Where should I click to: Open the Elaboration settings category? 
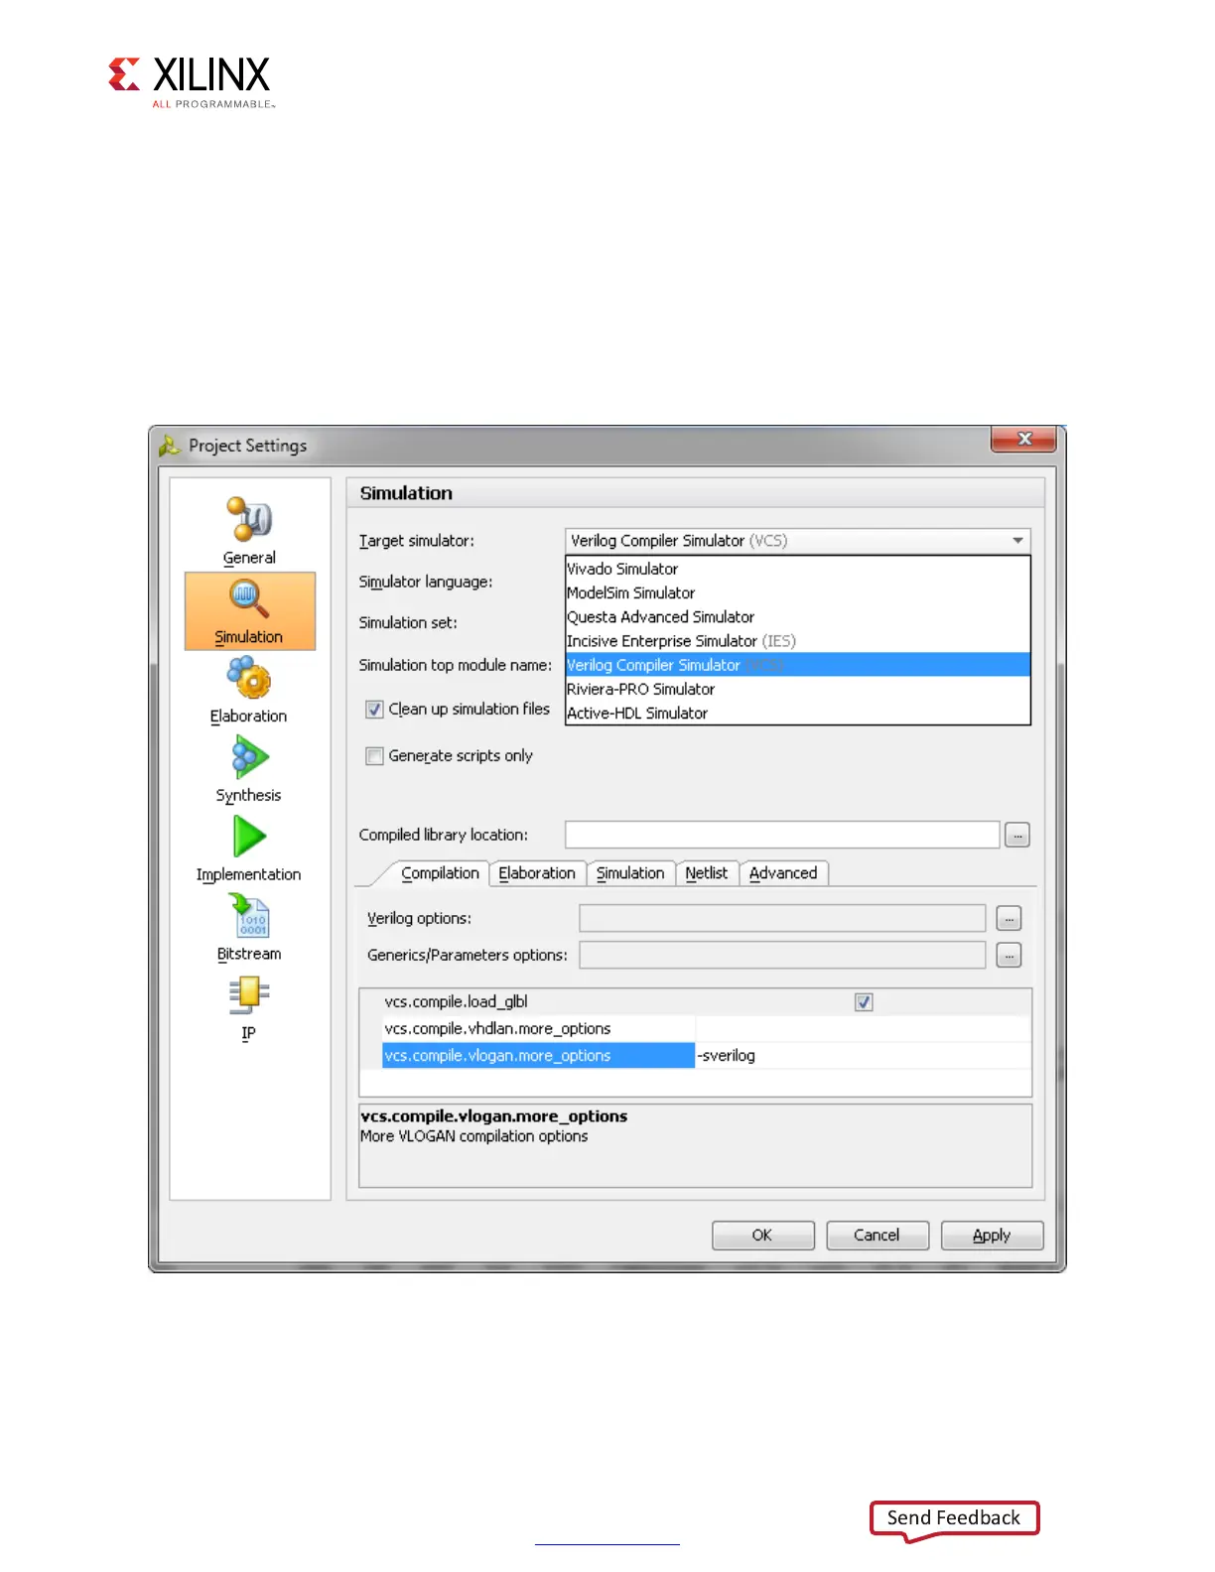(x=249, y=690)
